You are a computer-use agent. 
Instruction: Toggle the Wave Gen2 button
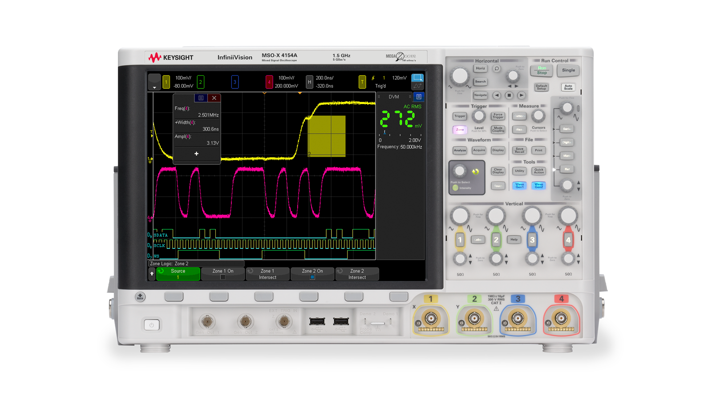coord(538,186)
